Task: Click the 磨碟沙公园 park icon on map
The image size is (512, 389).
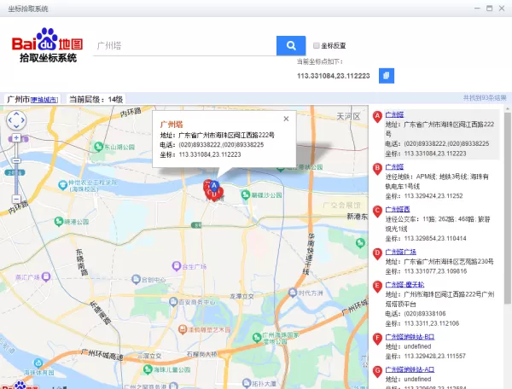Action: point(245,194)
